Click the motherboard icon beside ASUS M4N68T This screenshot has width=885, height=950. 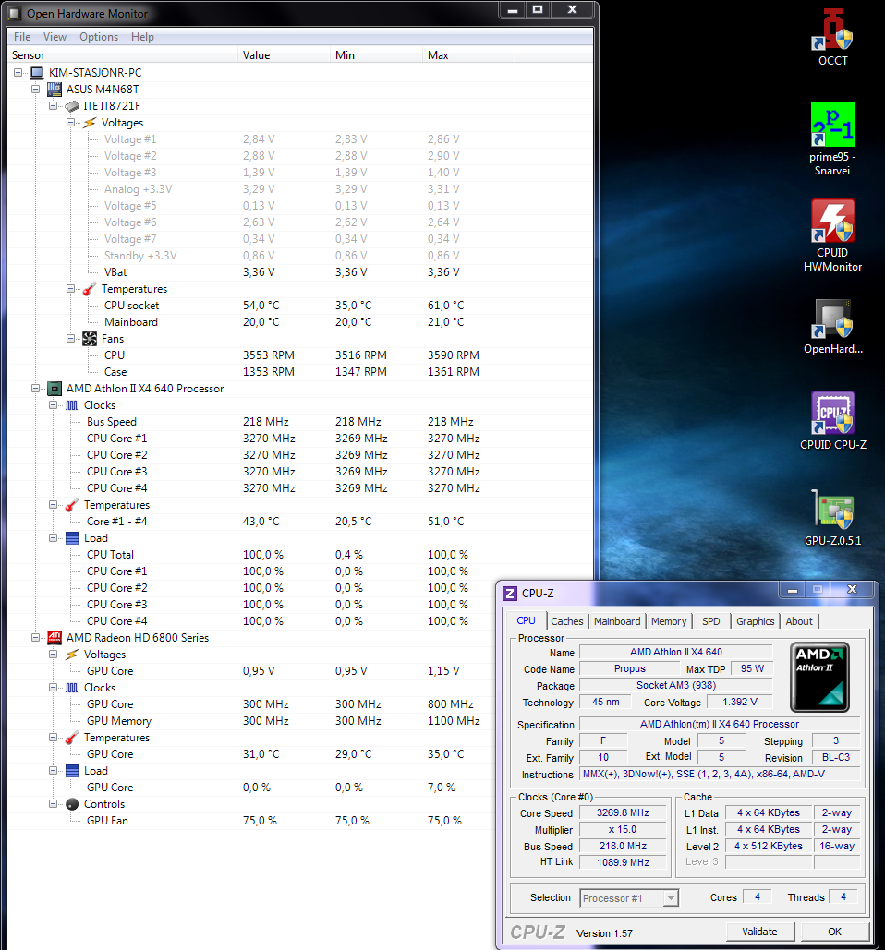click(55, 89)
